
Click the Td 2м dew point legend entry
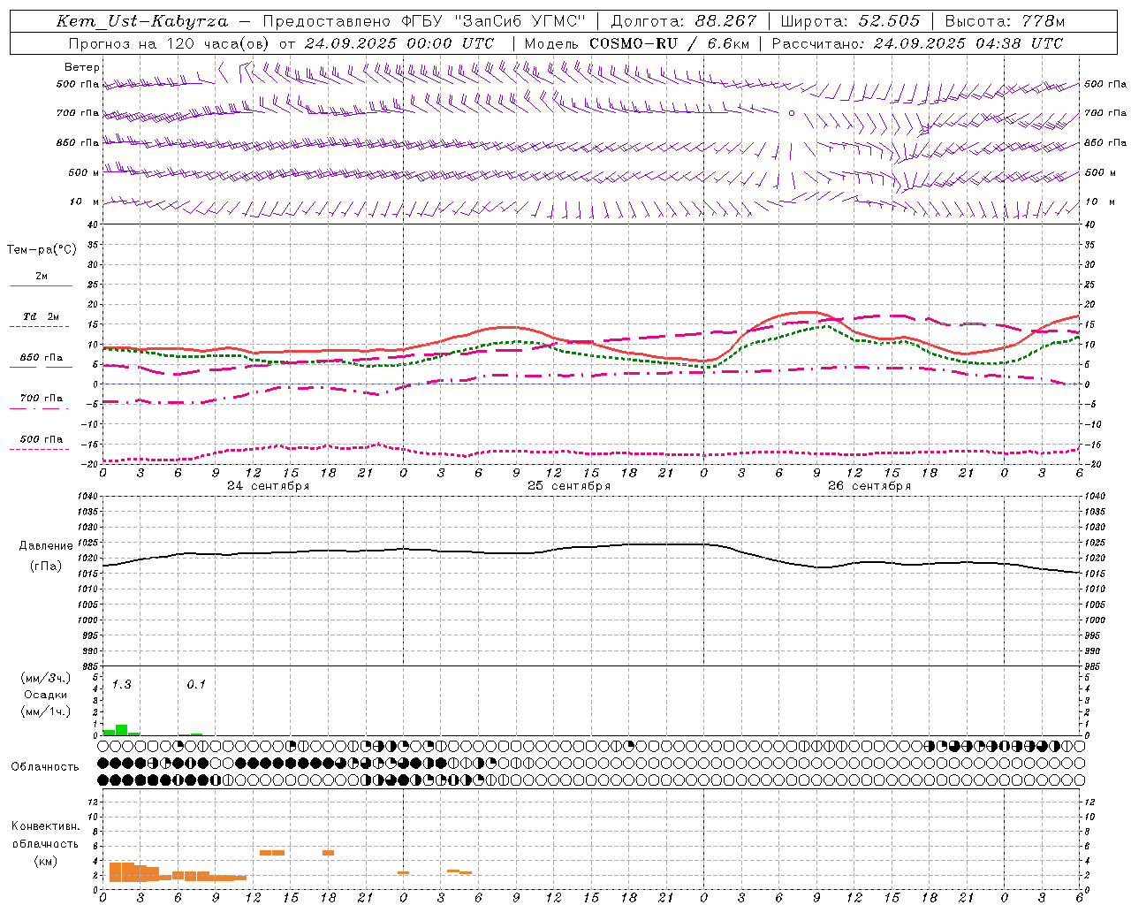pyautogui.click(x=42, y=316)
